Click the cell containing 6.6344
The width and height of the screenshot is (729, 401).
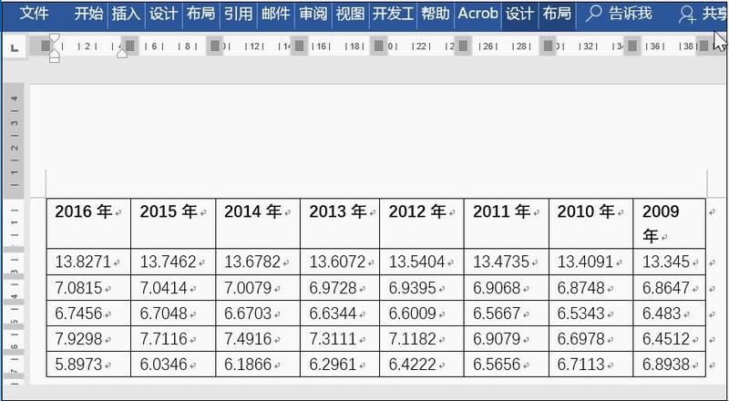pyautogui.click(x=340, y=314)
